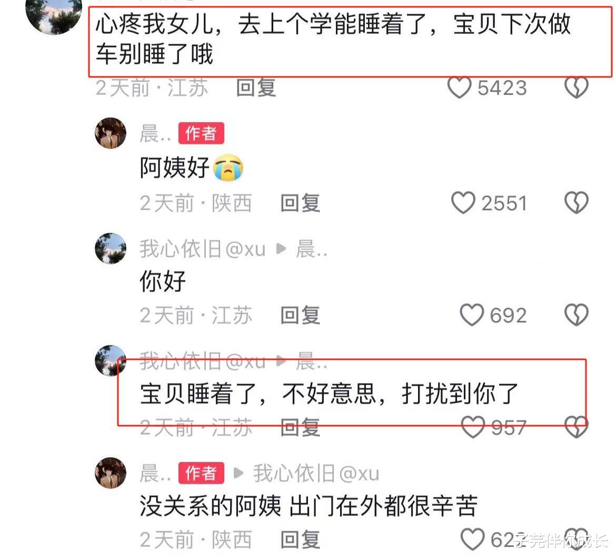Like the 没关系的阿姨 reply at the bottom
616x559 pixels.
click(473, 540)
